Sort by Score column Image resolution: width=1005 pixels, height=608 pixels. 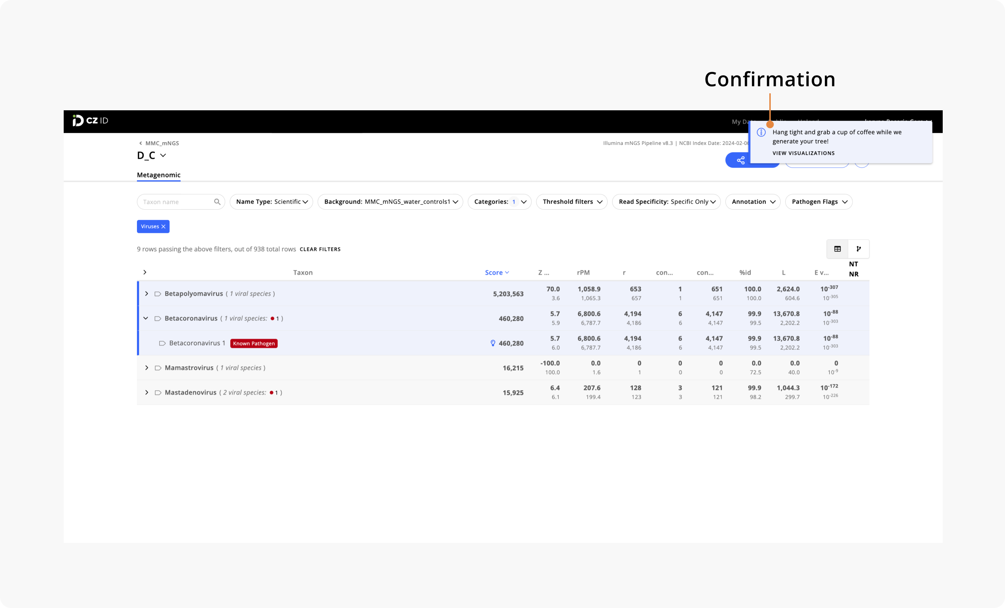pos(497,273)
